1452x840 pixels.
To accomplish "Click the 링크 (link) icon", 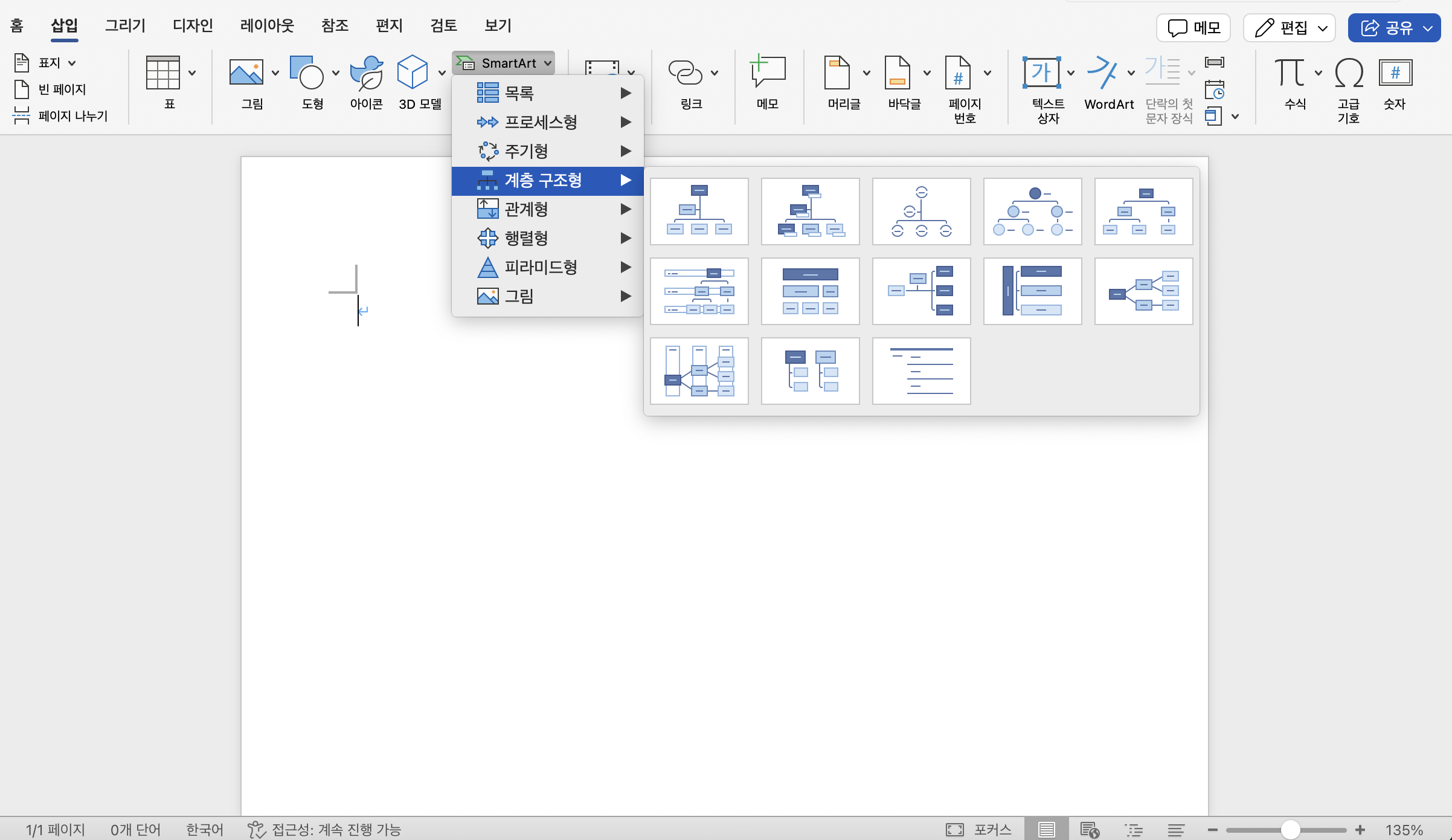I will pos(685,73).
